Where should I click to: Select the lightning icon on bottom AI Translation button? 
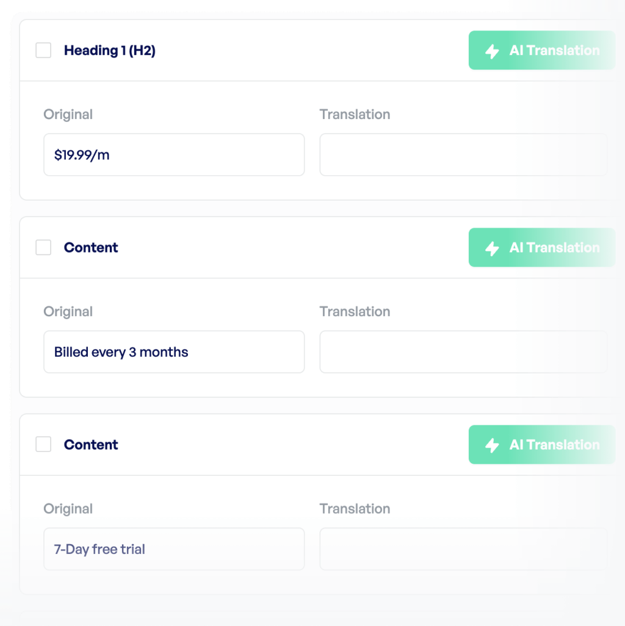click(x=492, y=445)
